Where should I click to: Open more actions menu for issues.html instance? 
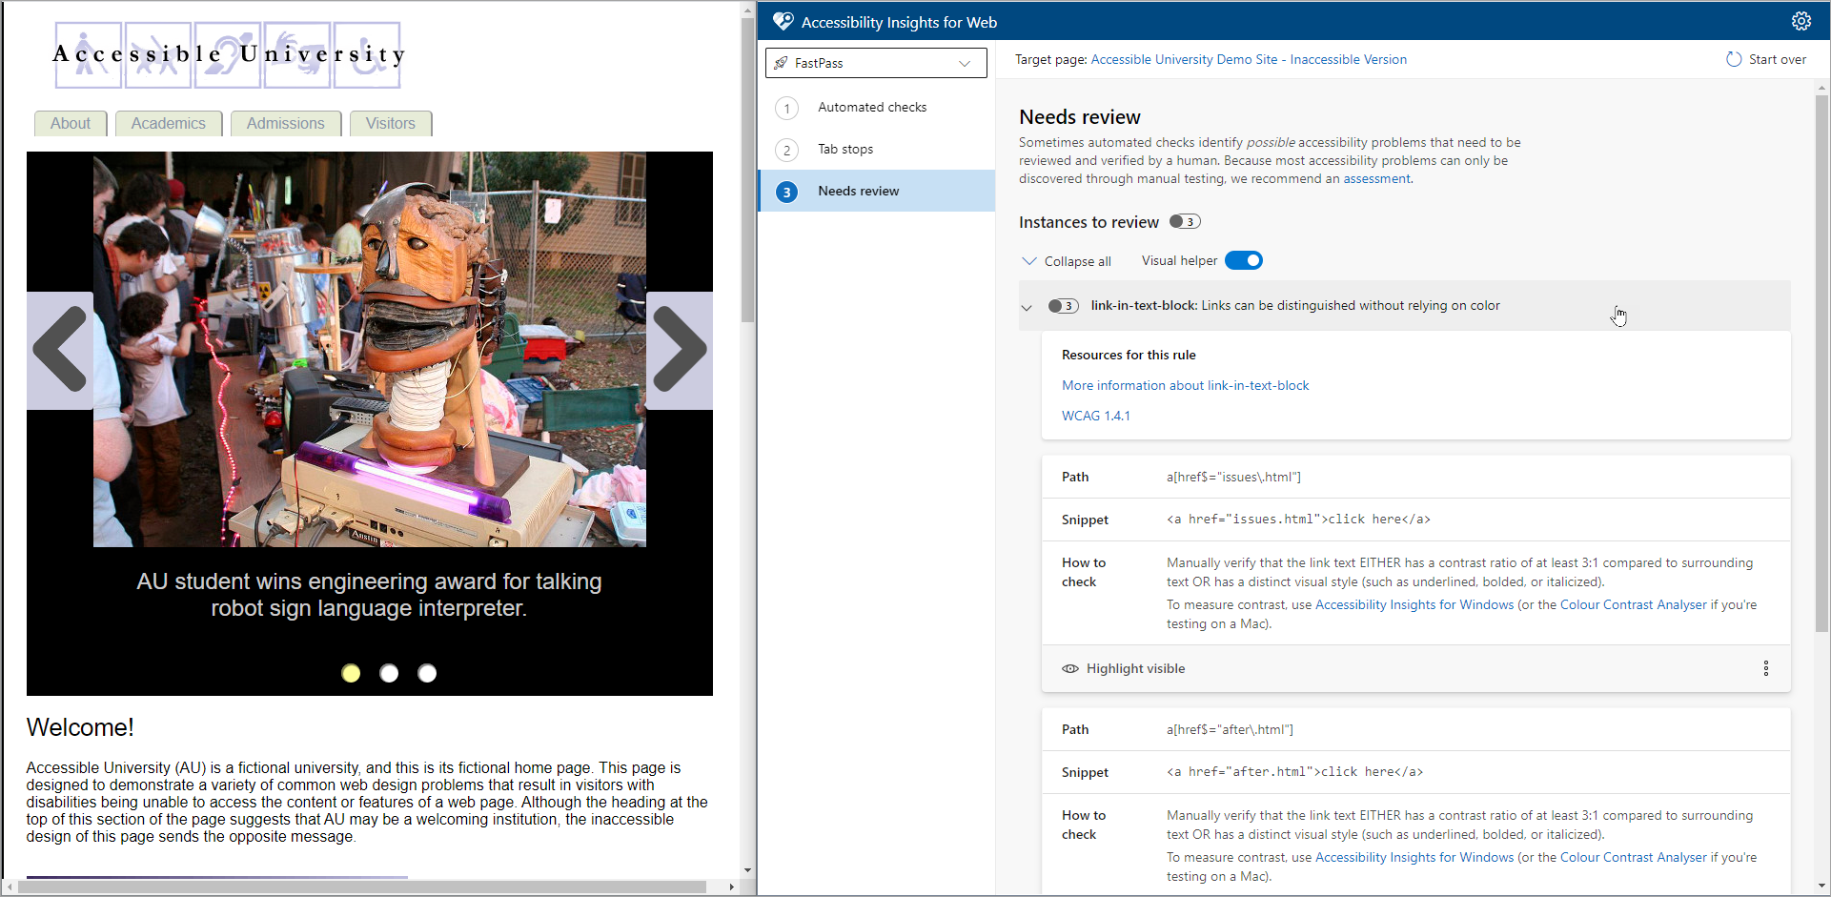tap(1765, 668)
